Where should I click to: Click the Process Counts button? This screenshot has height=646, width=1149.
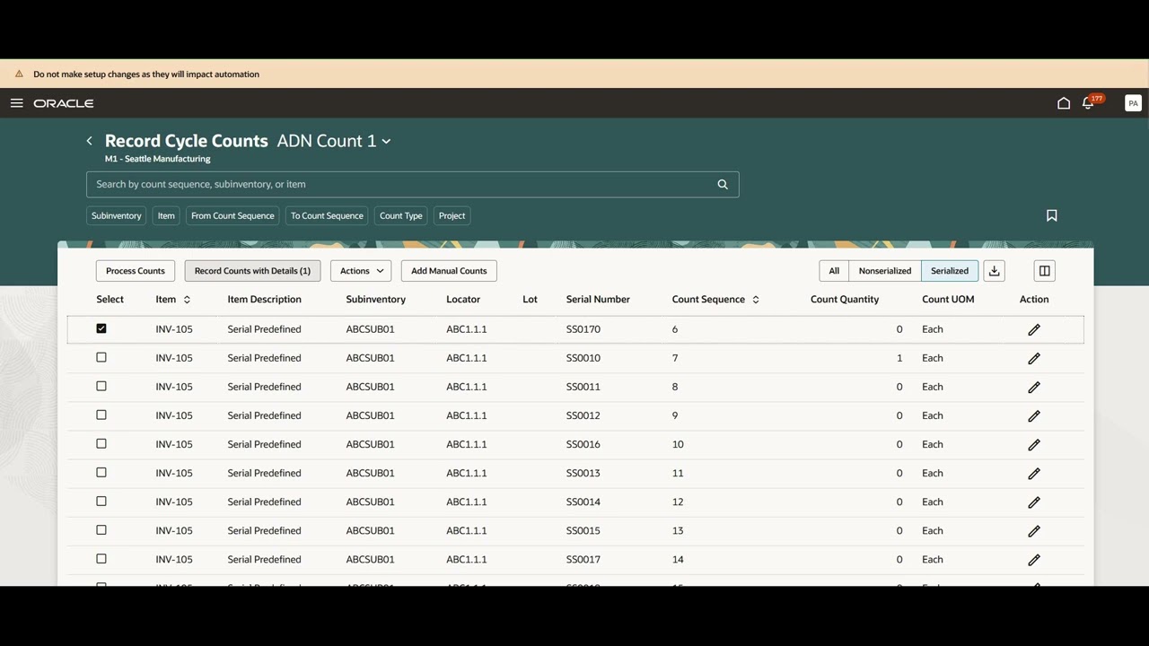point(136,271)
